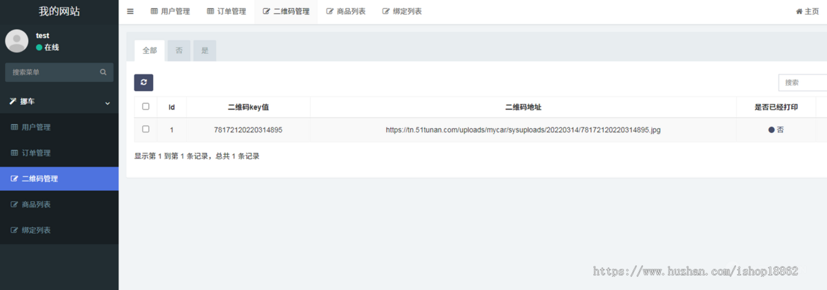Image resolution: width=827 pixels, height=290 pixels.
Task: Click the 二维码key值 column header
Action: tap(248, 107)
